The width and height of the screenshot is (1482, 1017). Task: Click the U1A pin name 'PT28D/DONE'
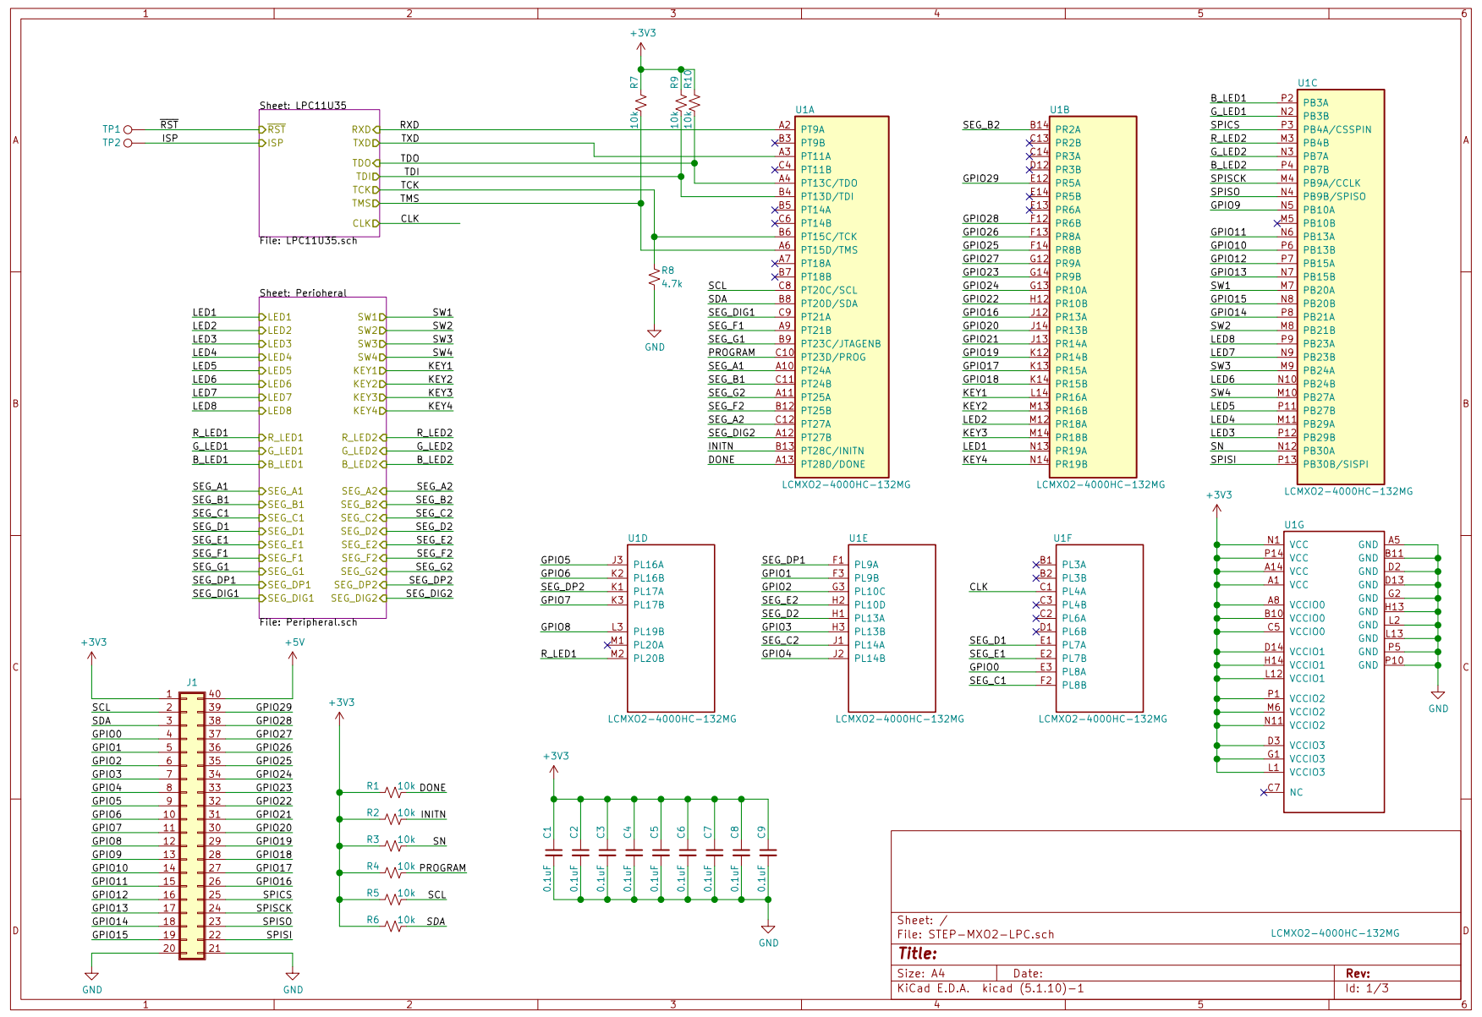point(832,464)
